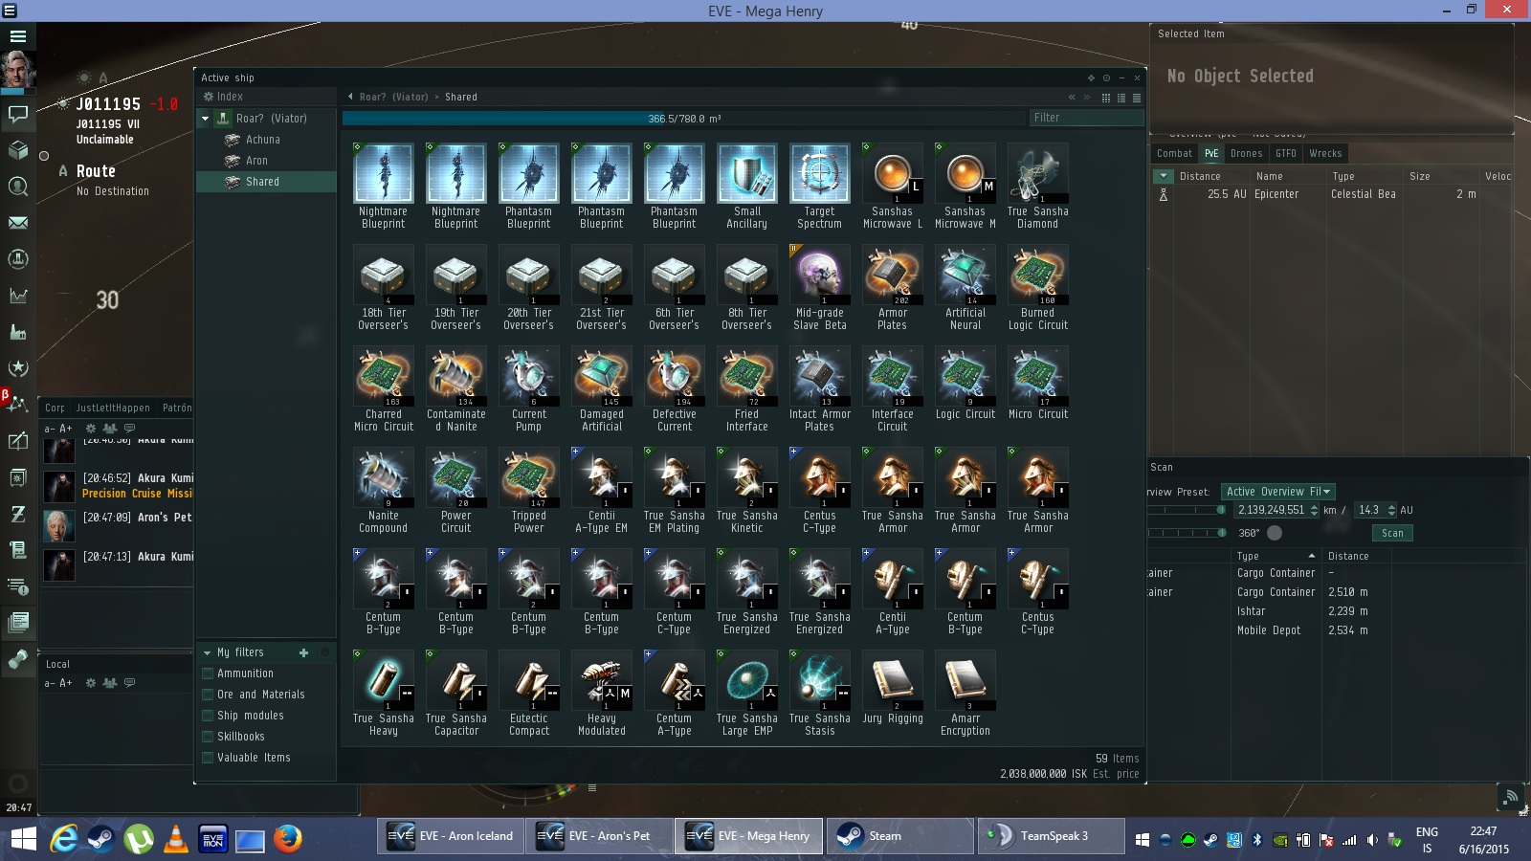
Task: Select the Amarr Encryption skillbook
Action: [x=965, y=681]
